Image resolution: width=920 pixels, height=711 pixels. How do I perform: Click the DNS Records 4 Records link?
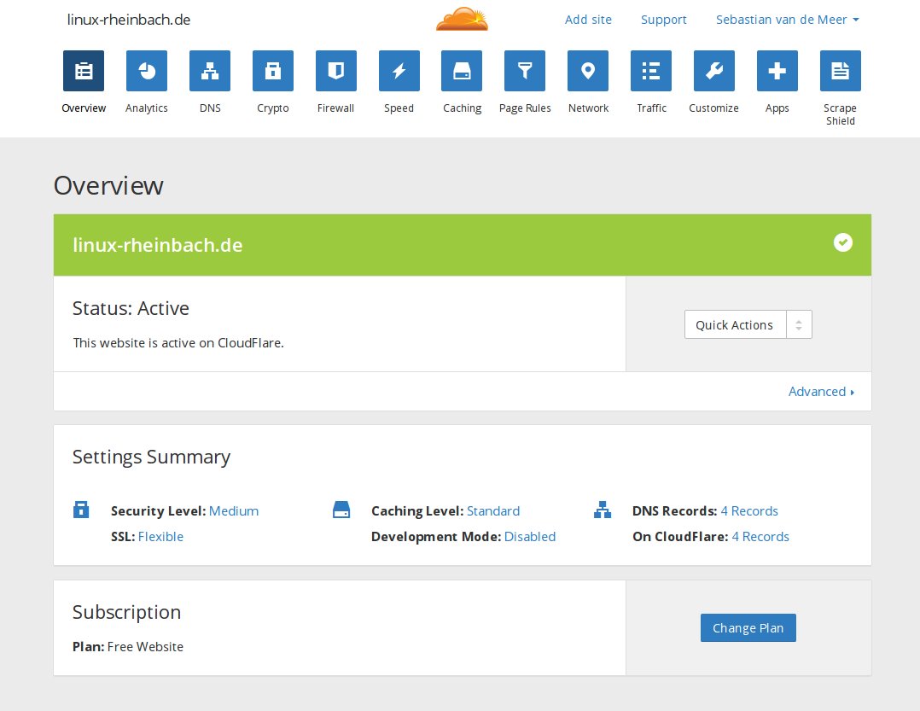[749, 511]
